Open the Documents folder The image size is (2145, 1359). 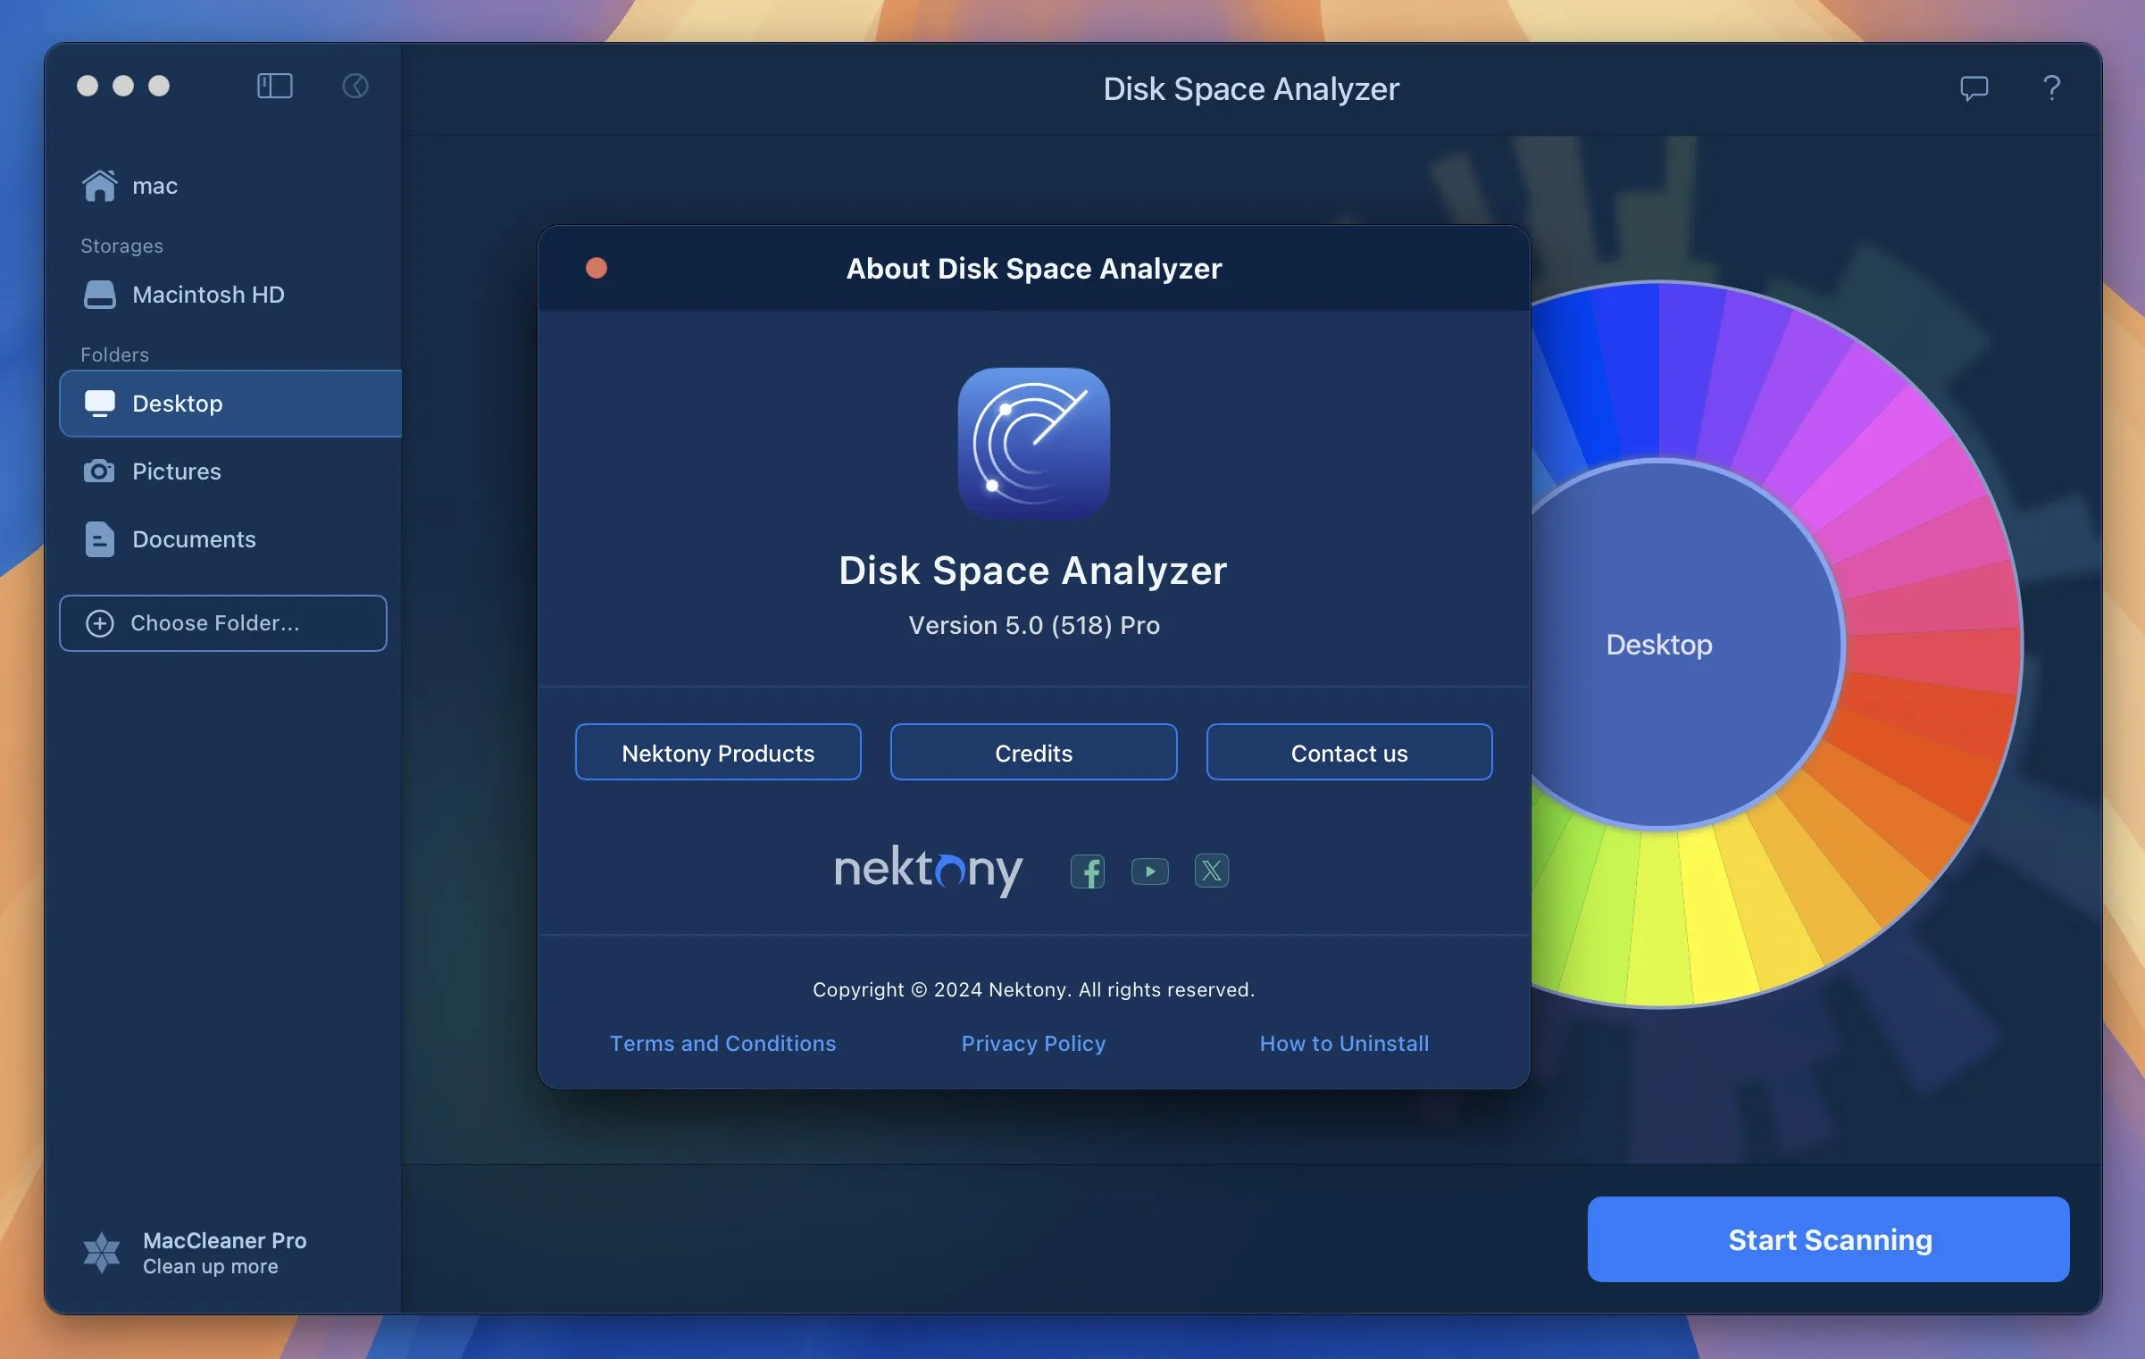[x=170, y=539]
